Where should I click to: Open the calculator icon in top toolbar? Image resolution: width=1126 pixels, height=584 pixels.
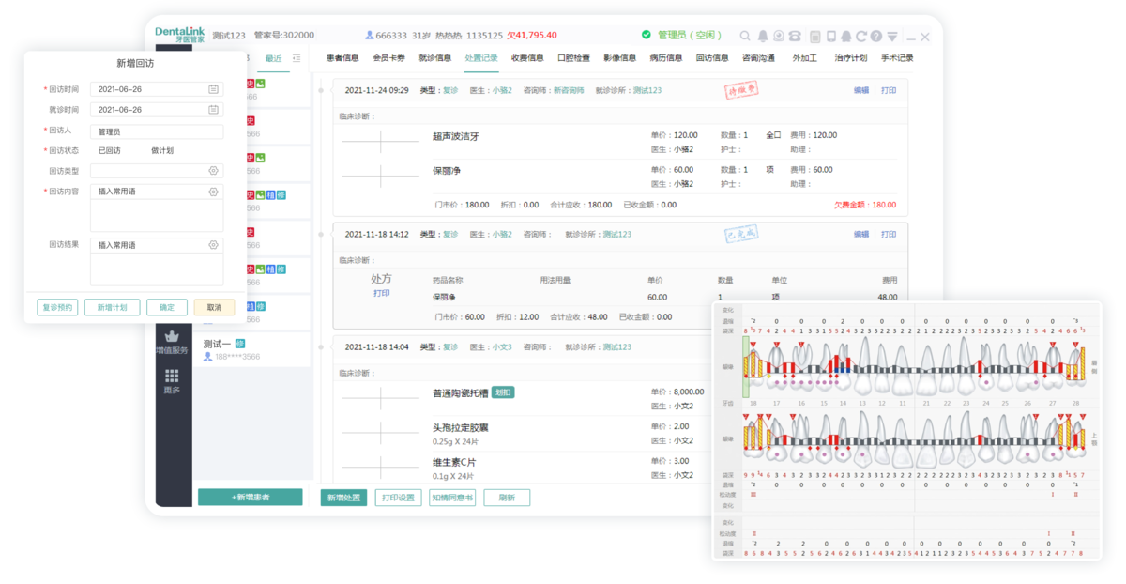click(x=814, y=37)
